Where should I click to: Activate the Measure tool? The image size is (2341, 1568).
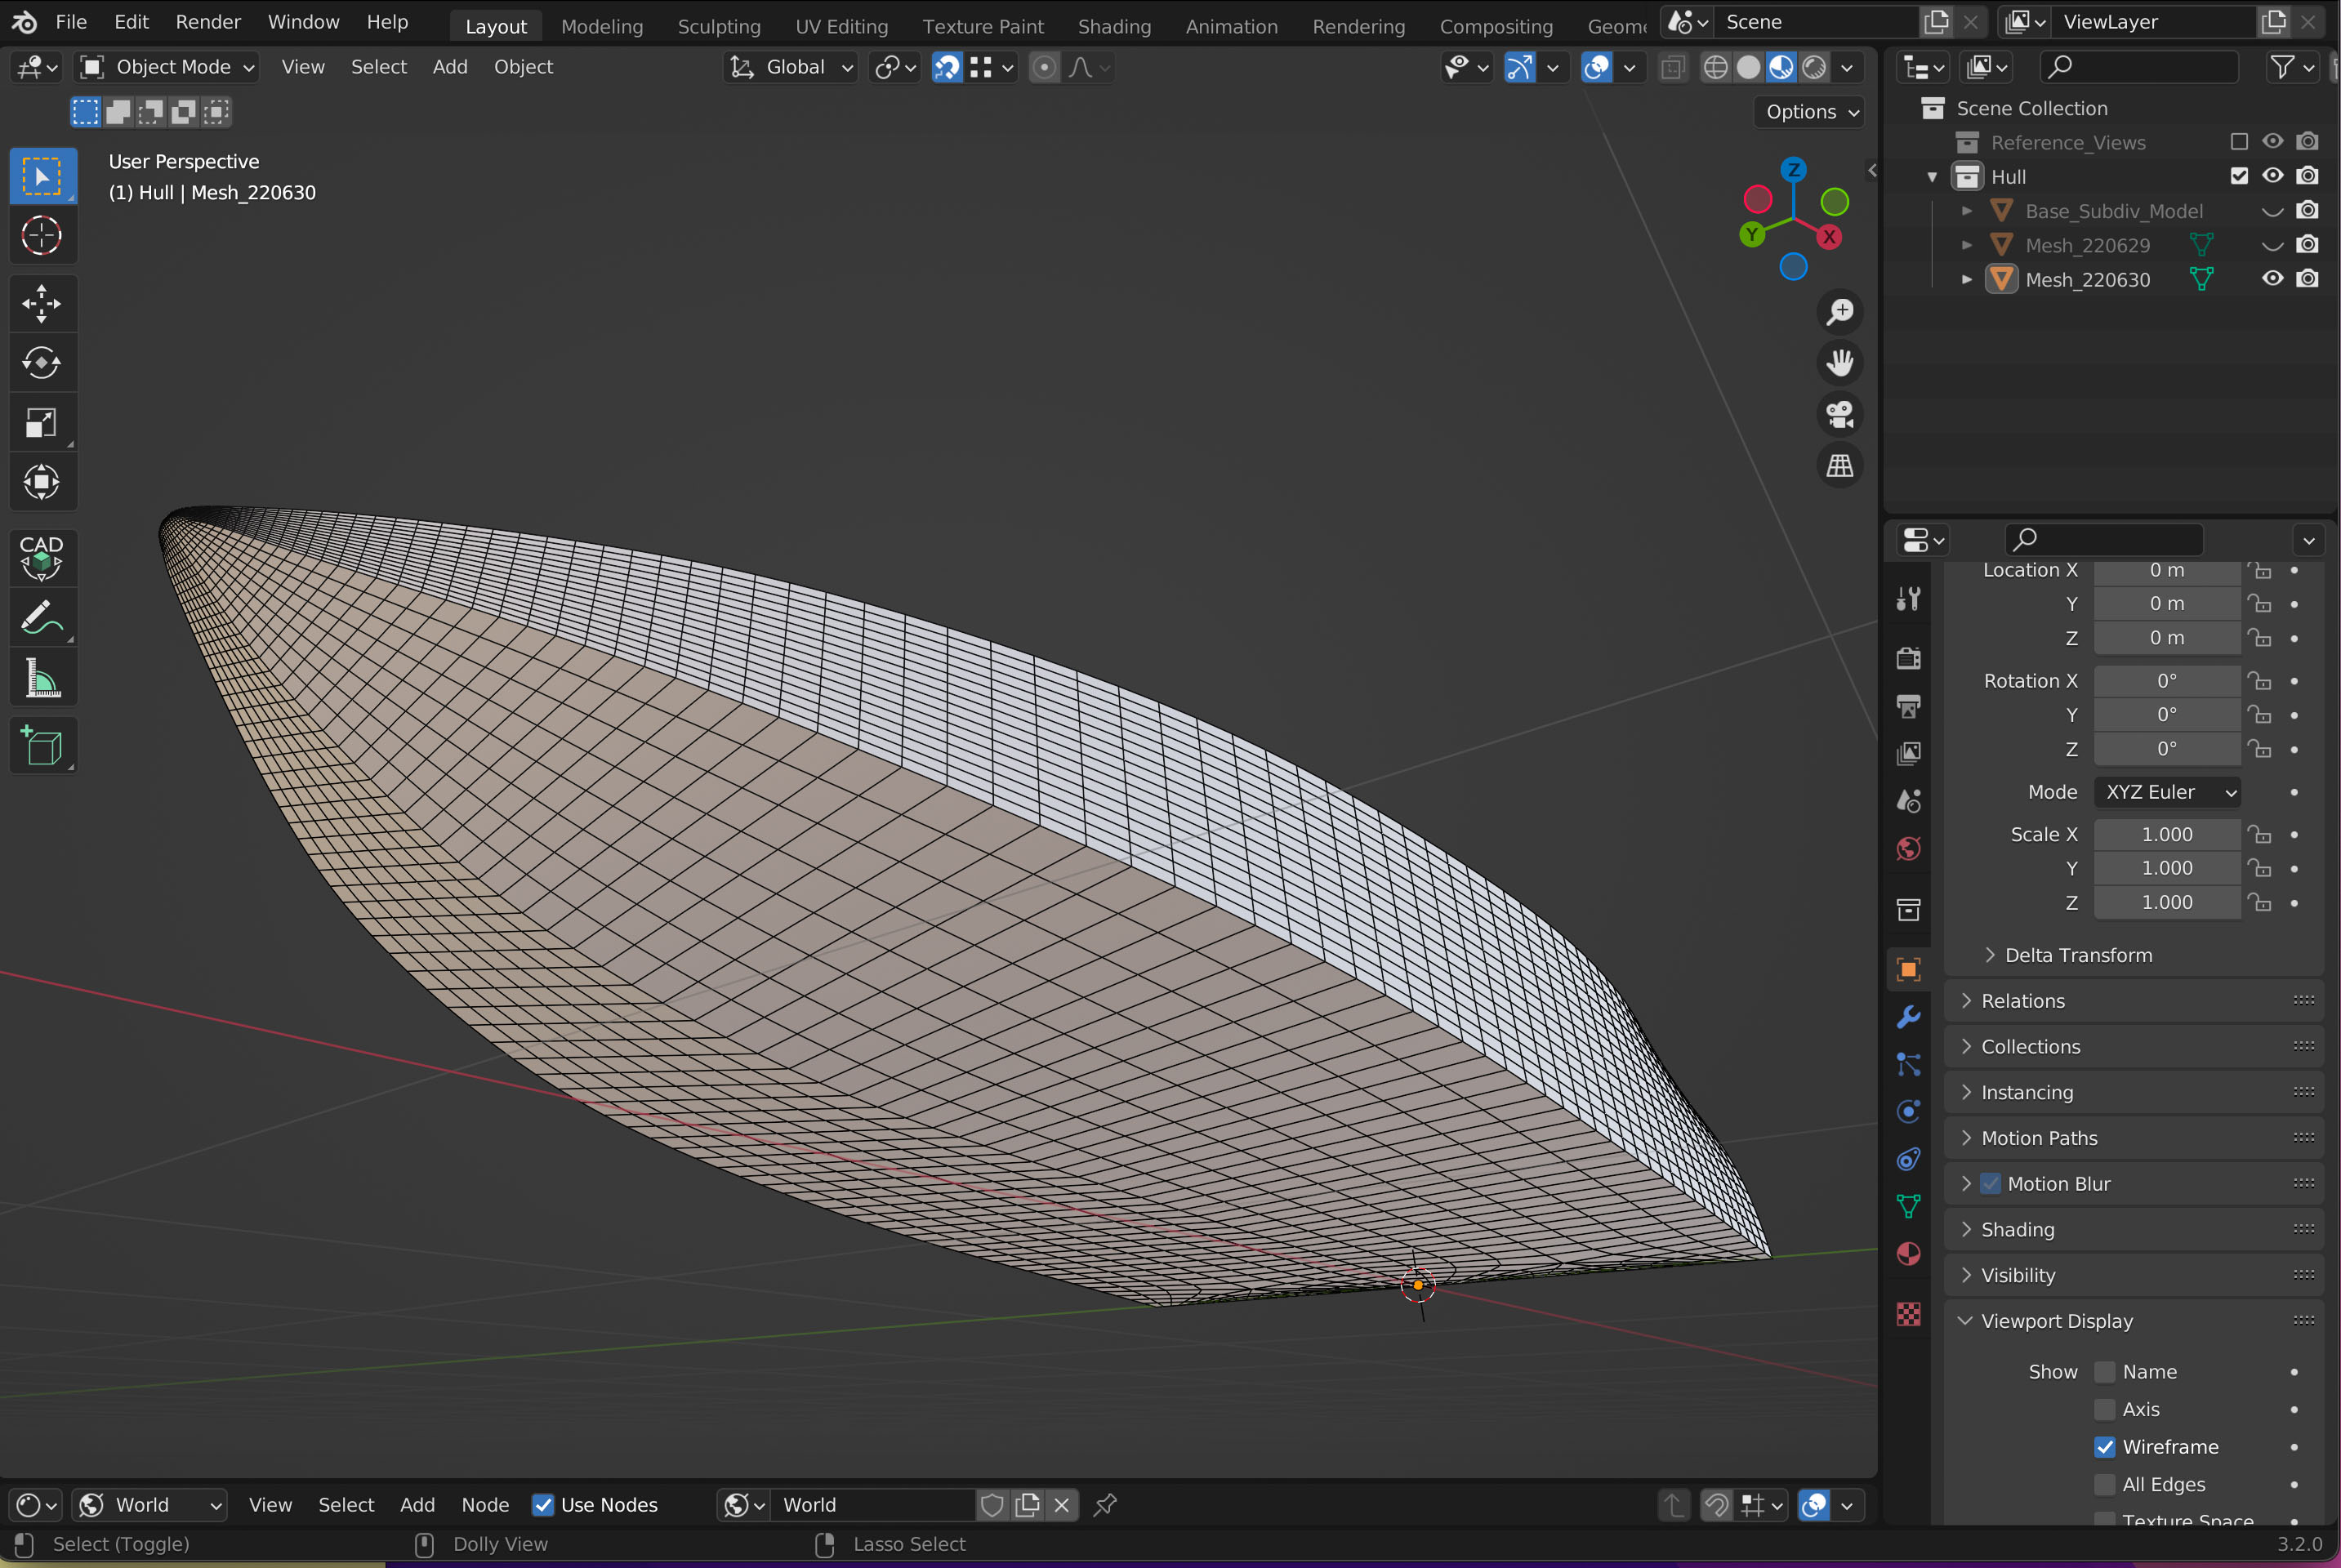coord(41,679)
